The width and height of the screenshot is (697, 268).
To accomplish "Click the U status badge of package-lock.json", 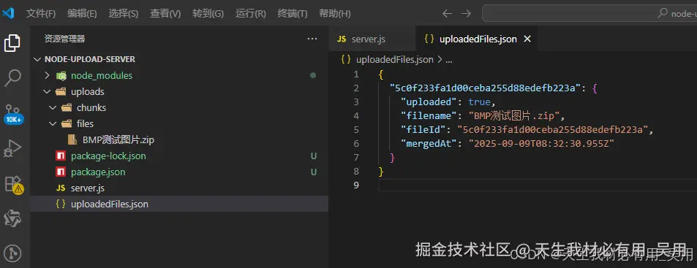I will [313, 156].
